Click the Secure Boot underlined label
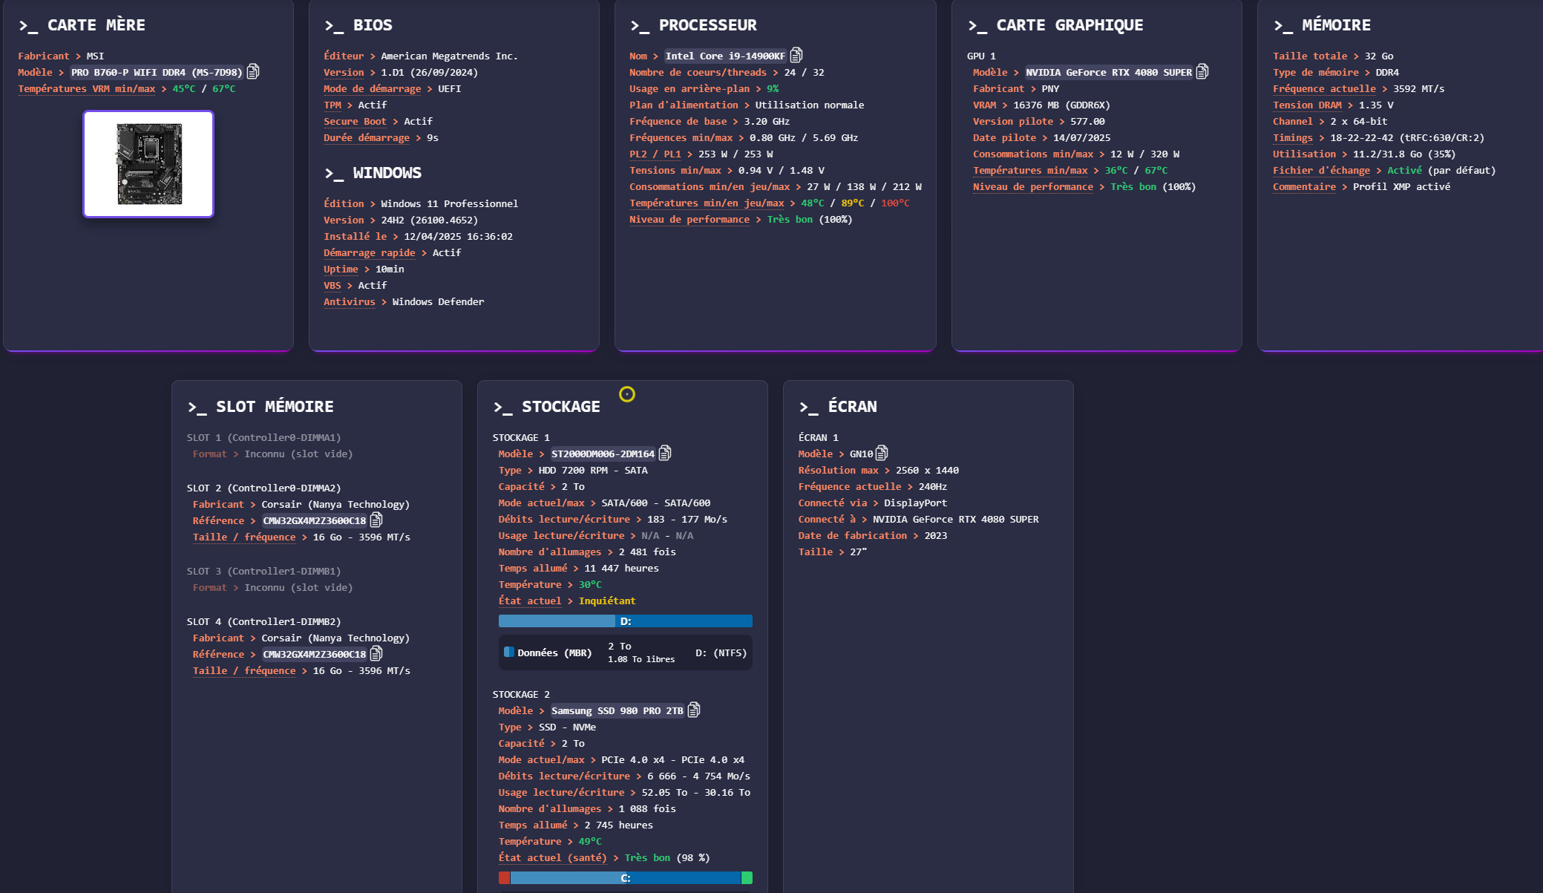This screenshot has width=1543, height=893. 355,122
